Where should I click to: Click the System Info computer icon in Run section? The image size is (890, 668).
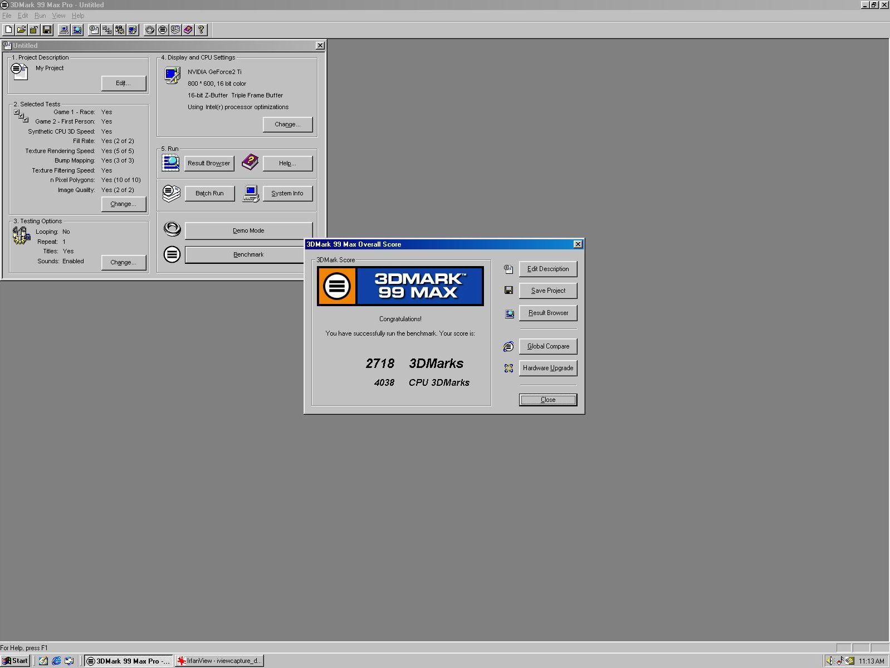point(251,194)
